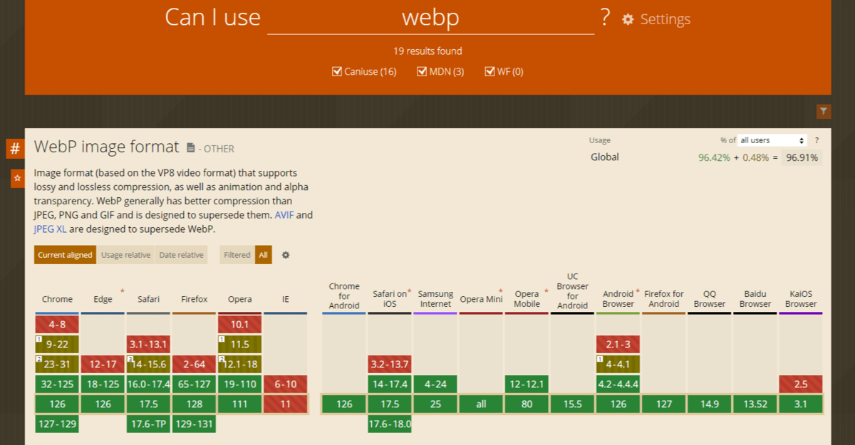Screen dimensions: 855x445
Task: Click Firefox 129-131 cell
Action: coord(195,424)
